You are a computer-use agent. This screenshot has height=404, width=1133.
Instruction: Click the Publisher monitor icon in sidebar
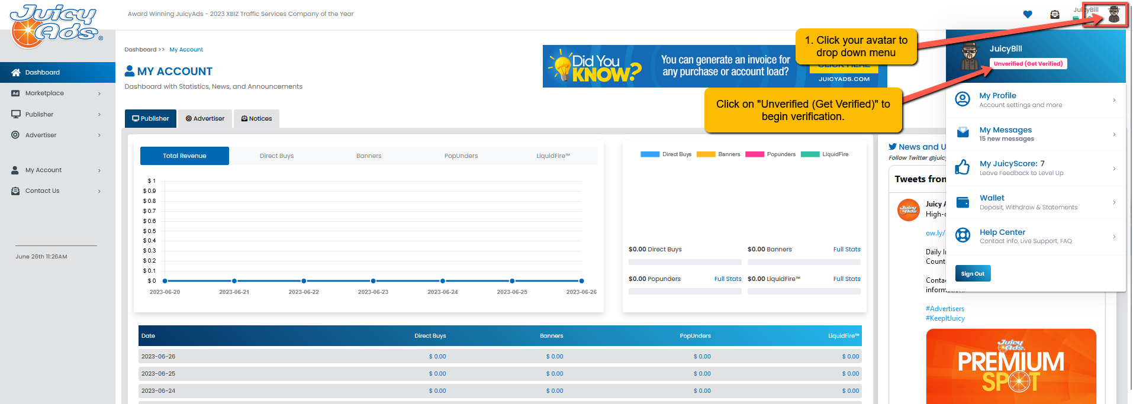16,114
